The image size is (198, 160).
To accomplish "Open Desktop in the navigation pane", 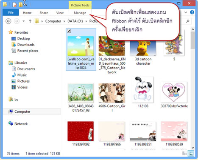I will tap(23, 38).
